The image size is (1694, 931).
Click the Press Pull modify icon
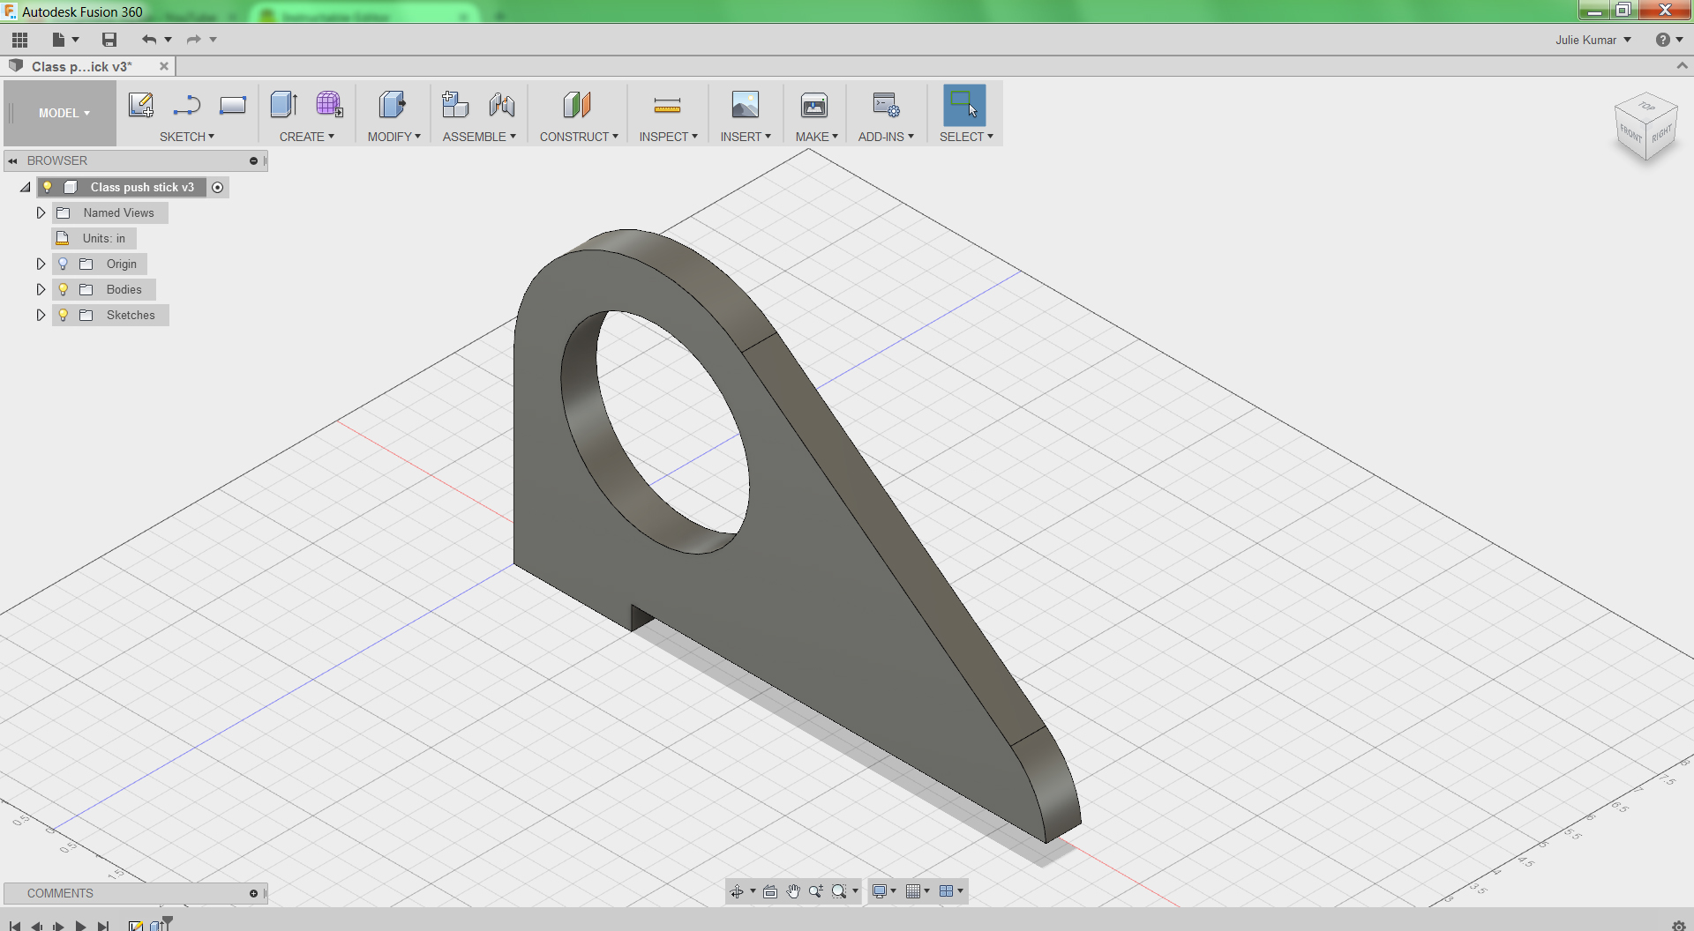click(x=393, y=105)
